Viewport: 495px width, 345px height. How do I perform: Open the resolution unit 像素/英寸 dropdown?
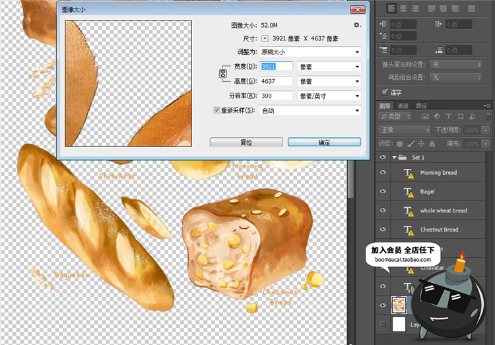pyautogui.click(x=329, y=96)
